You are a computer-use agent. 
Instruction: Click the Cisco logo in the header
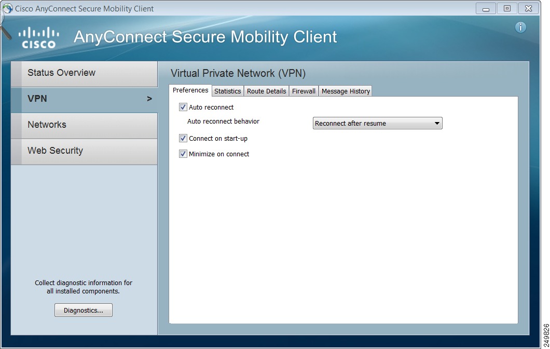39,38
